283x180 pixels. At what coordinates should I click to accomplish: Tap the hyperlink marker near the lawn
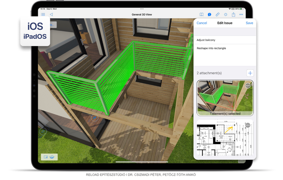[43, 131]
